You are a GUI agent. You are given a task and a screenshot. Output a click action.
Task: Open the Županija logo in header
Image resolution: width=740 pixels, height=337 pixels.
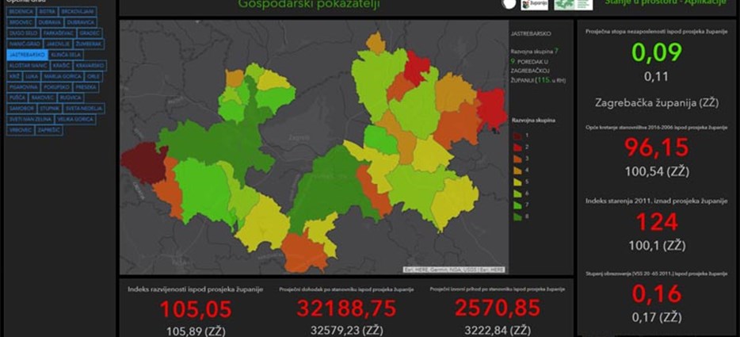pyautogui.click(x=534, y=4)
